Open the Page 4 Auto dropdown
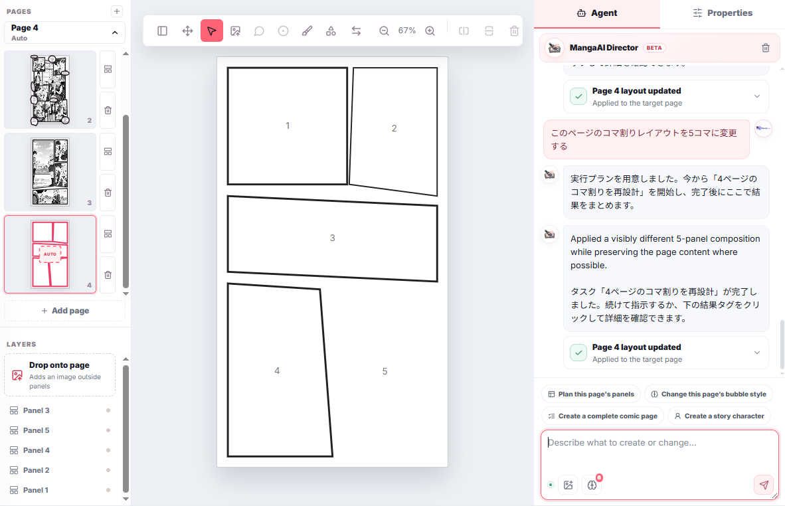 point(64,33)
